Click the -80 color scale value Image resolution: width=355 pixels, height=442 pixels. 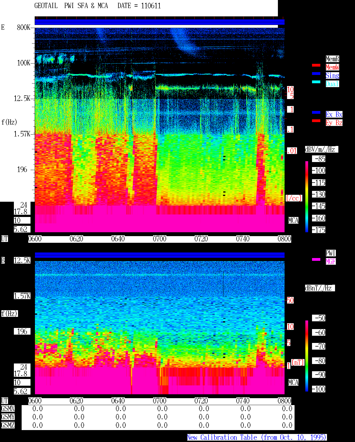tap(319, 361)
